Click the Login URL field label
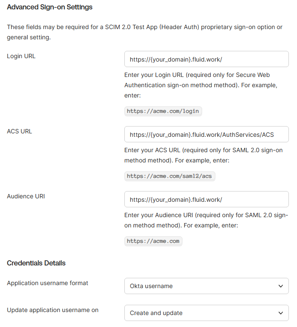The image size is (297, 327). pos(21,56)
